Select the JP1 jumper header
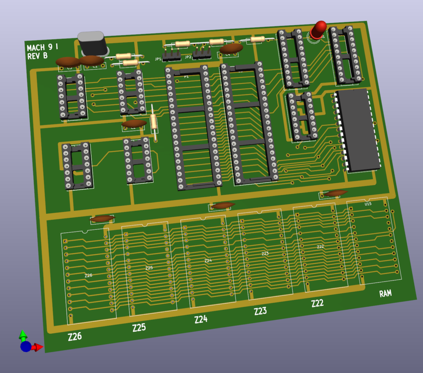This screenshot has width=423, height=373. (x=171, y=55)
